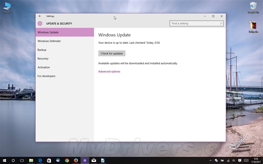The height and width of the screenshot is (164, 263).
Task: Open the touch keyboard tray icon
Action: point(246,161)
